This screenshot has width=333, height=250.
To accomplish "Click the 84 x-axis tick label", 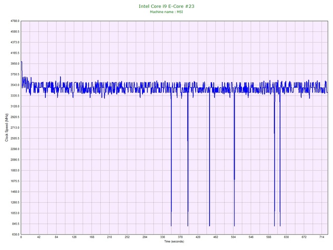I will pos(56,237).
